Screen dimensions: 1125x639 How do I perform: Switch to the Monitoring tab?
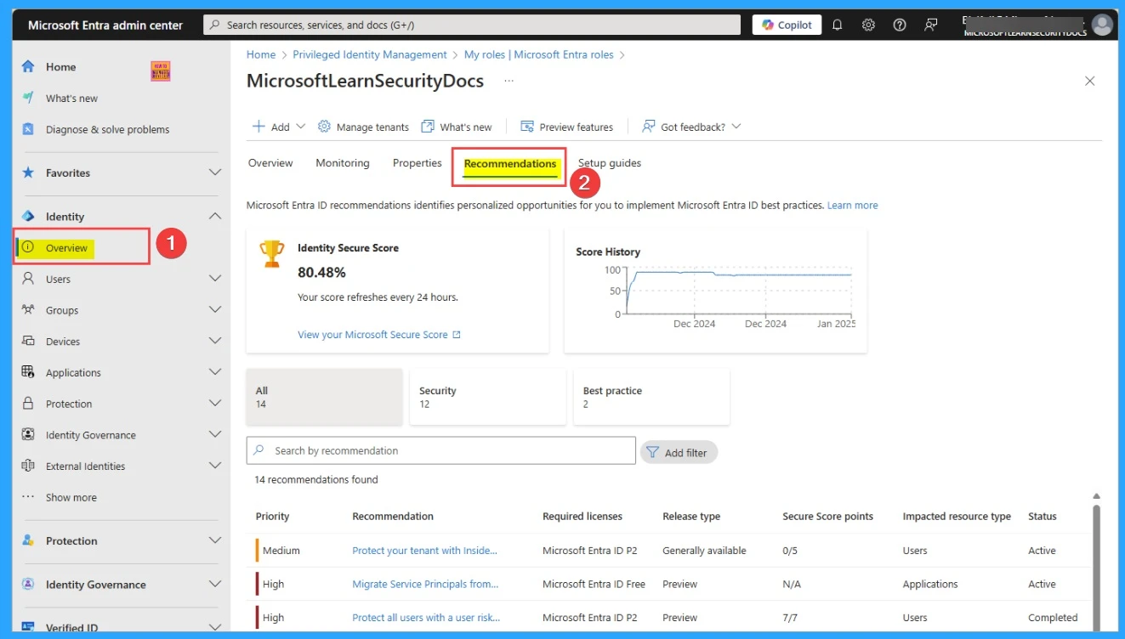(x=342, y=162)
